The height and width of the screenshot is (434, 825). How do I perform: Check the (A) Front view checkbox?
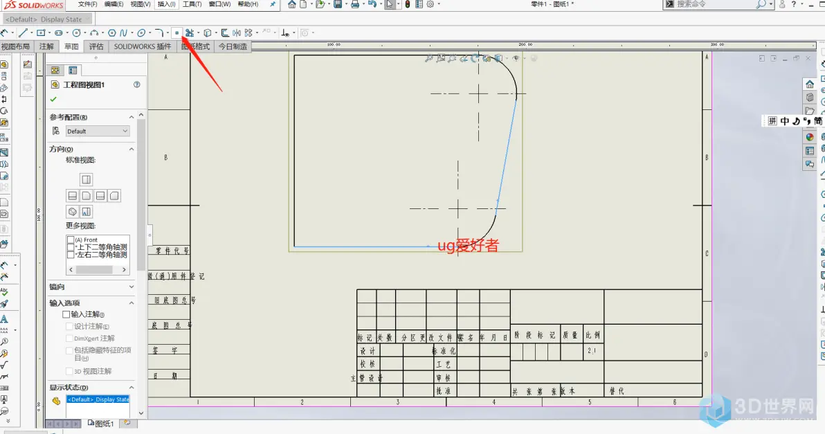tap(71, 239)
